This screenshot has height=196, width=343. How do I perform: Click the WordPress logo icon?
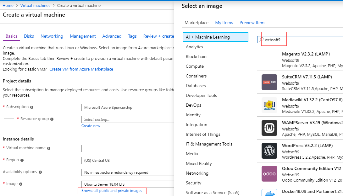pyautogui.click(x=269, y=151)
